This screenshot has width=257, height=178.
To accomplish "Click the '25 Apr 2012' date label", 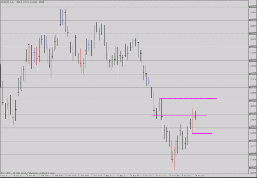I will click(x=135, y=176).
